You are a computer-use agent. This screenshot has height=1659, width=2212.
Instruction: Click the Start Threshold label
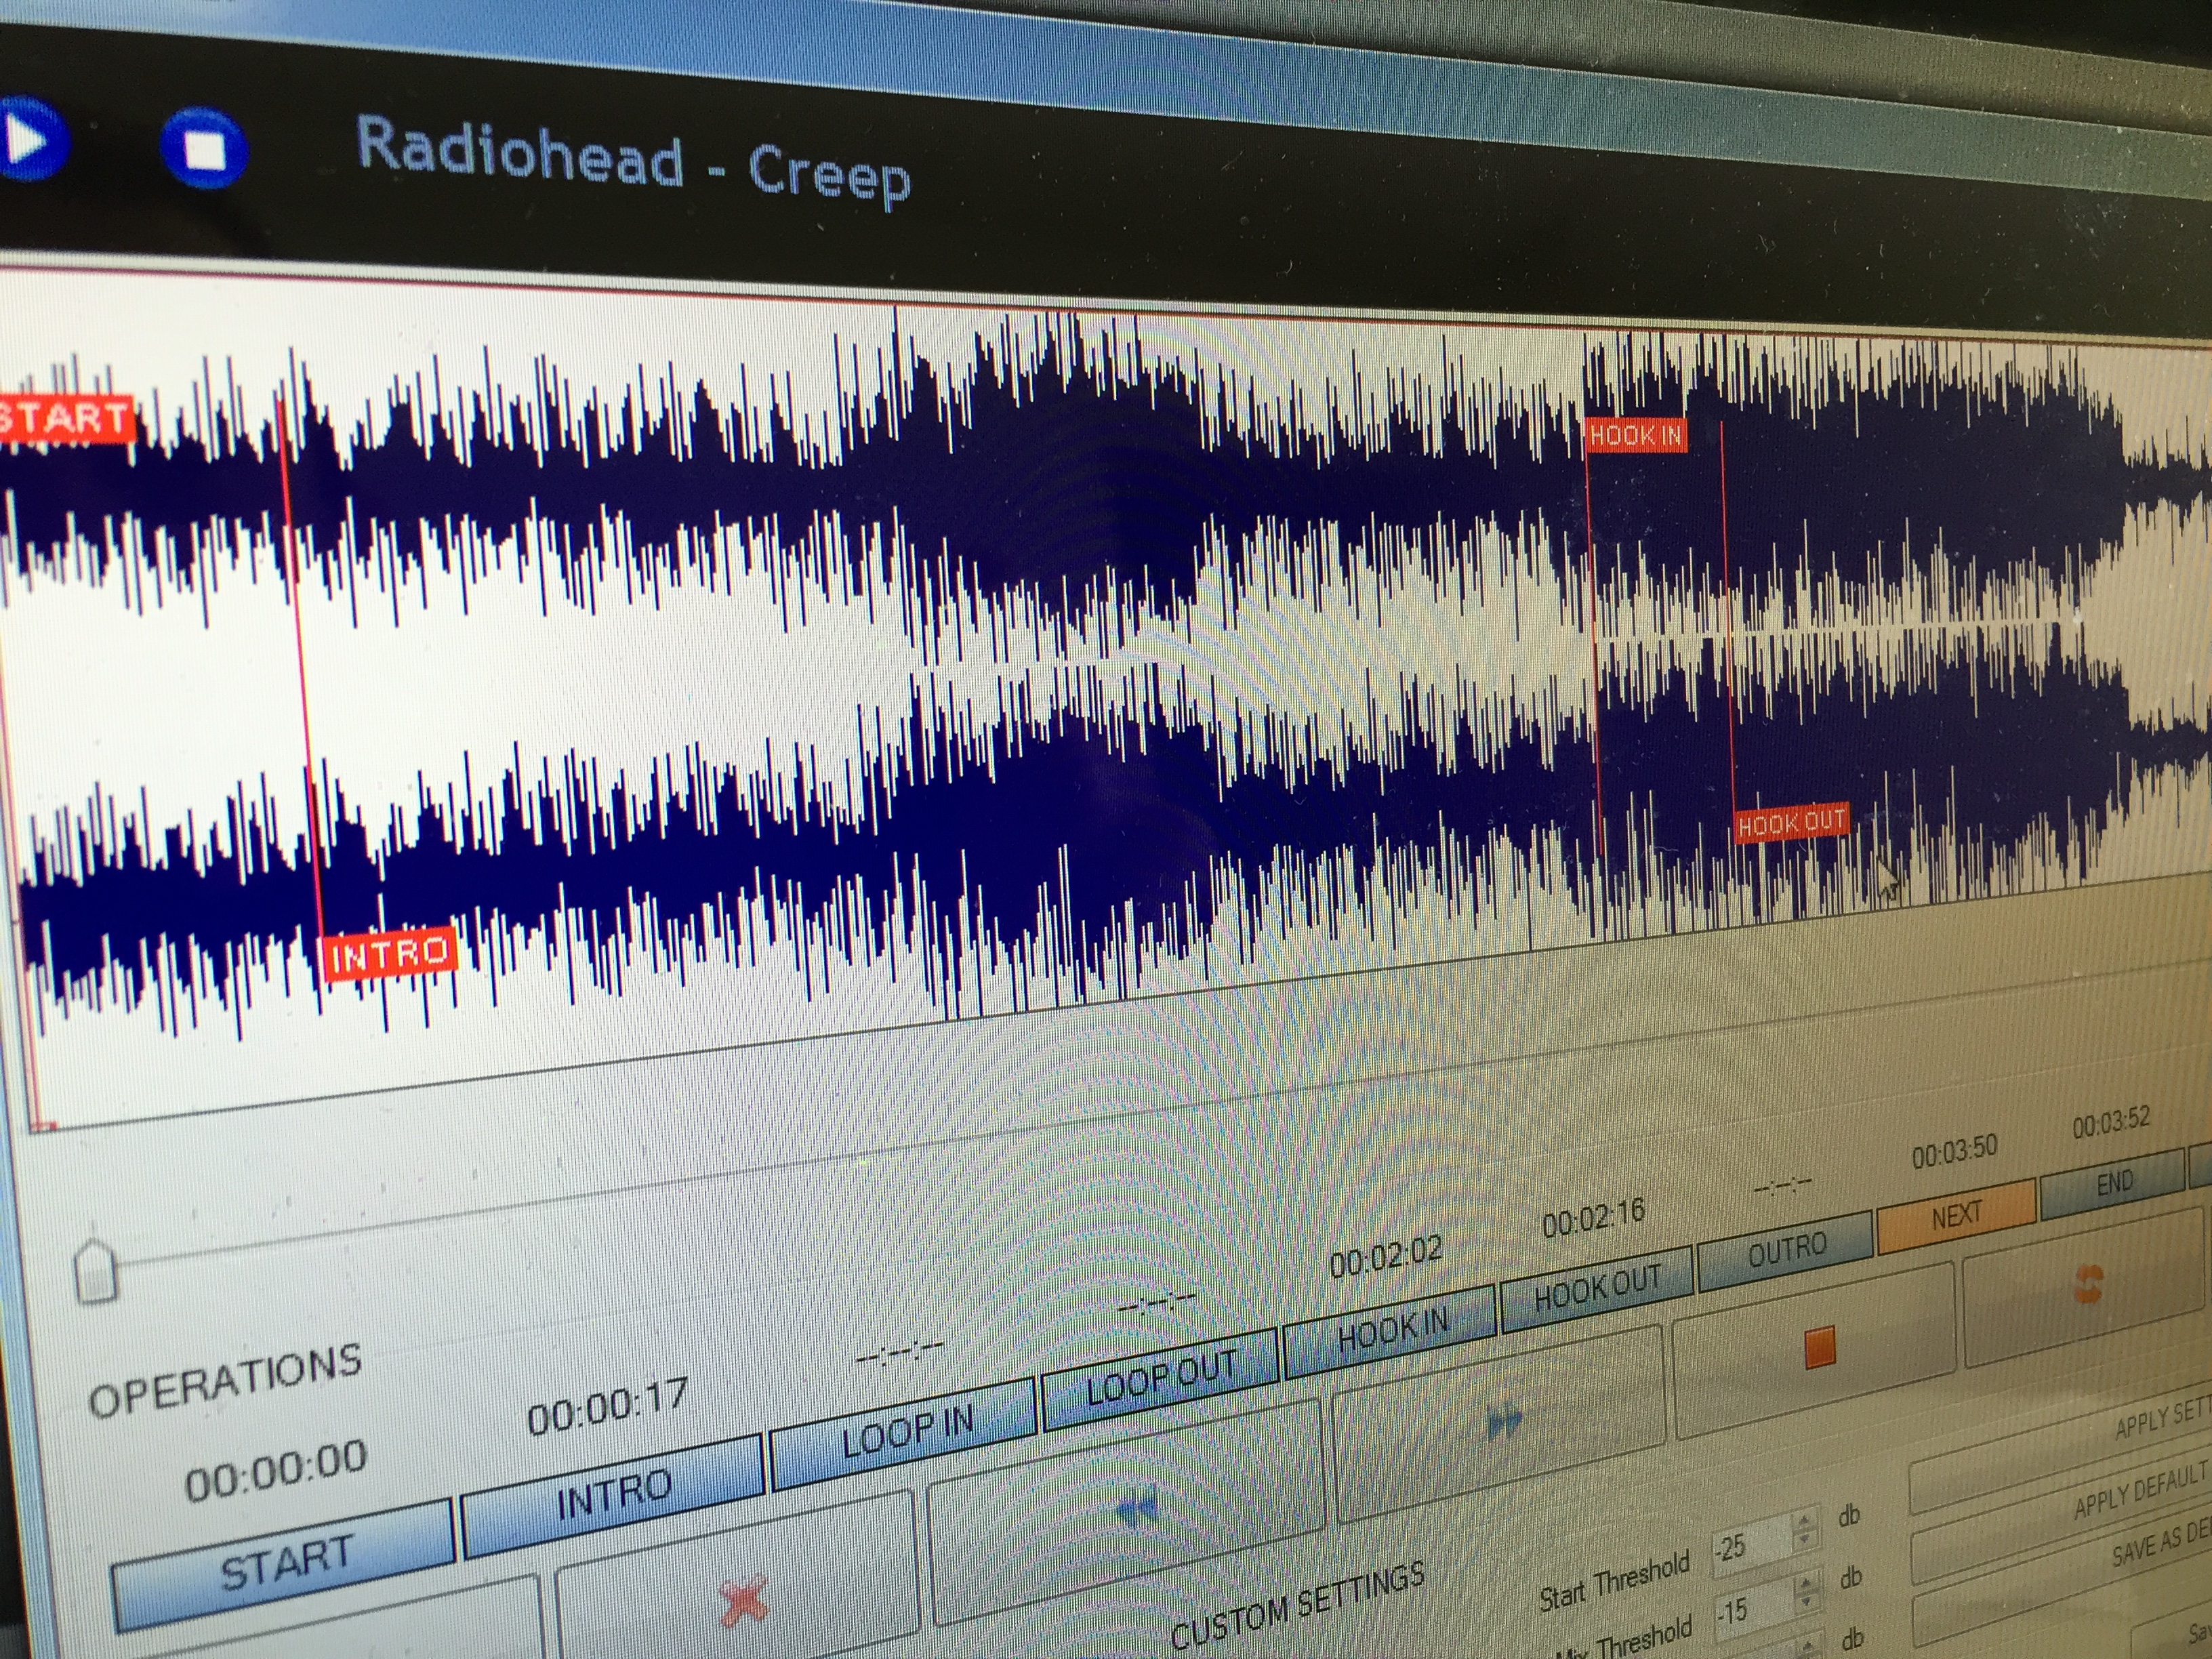1614,1581
